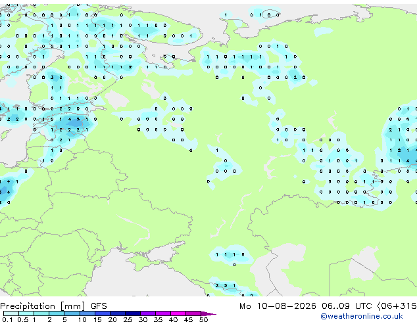Click the '25' legend scale label
417x322 pixels.
pyautogui.click(x=128, y=319)
